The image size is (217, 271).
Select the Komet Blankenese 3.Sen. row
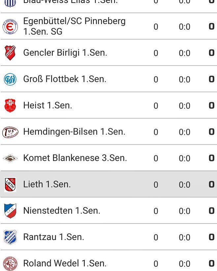click(x=108, y=158)
